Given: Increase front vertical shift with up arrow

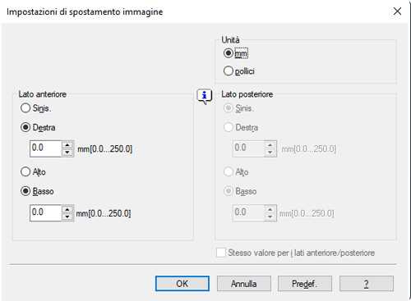Looking at the screenshot, I should click(67, 209).
